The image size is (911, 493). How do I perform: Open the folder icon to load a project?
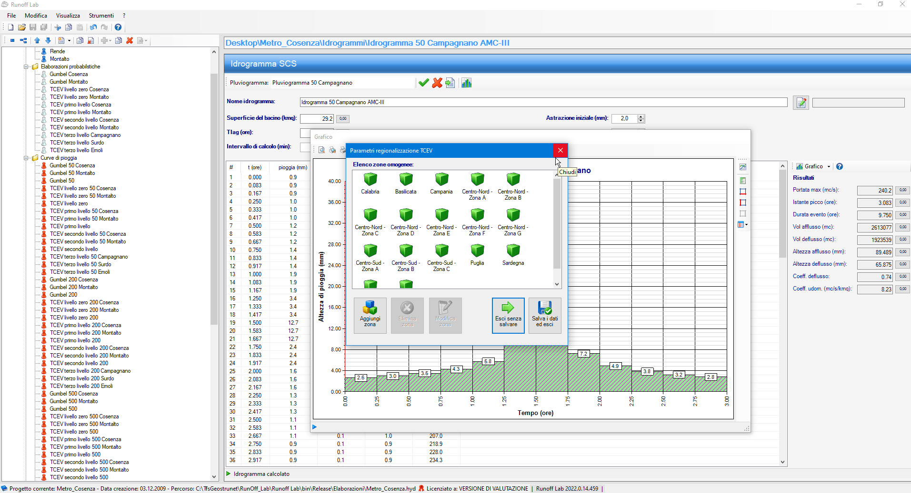tap(22, 28)
